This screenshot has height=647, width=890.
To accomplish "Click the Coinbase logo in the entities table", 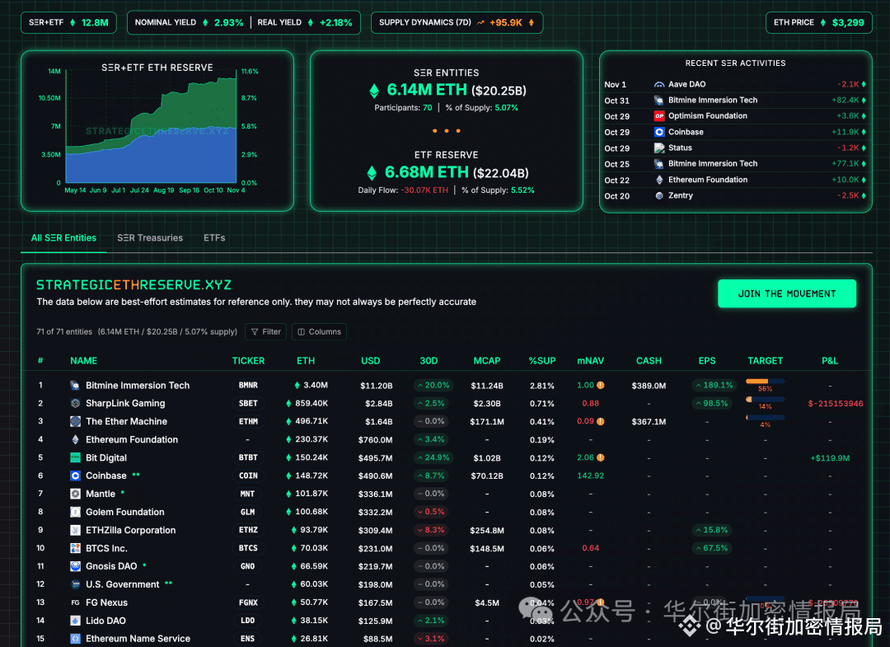I will (x=75, y=476).
